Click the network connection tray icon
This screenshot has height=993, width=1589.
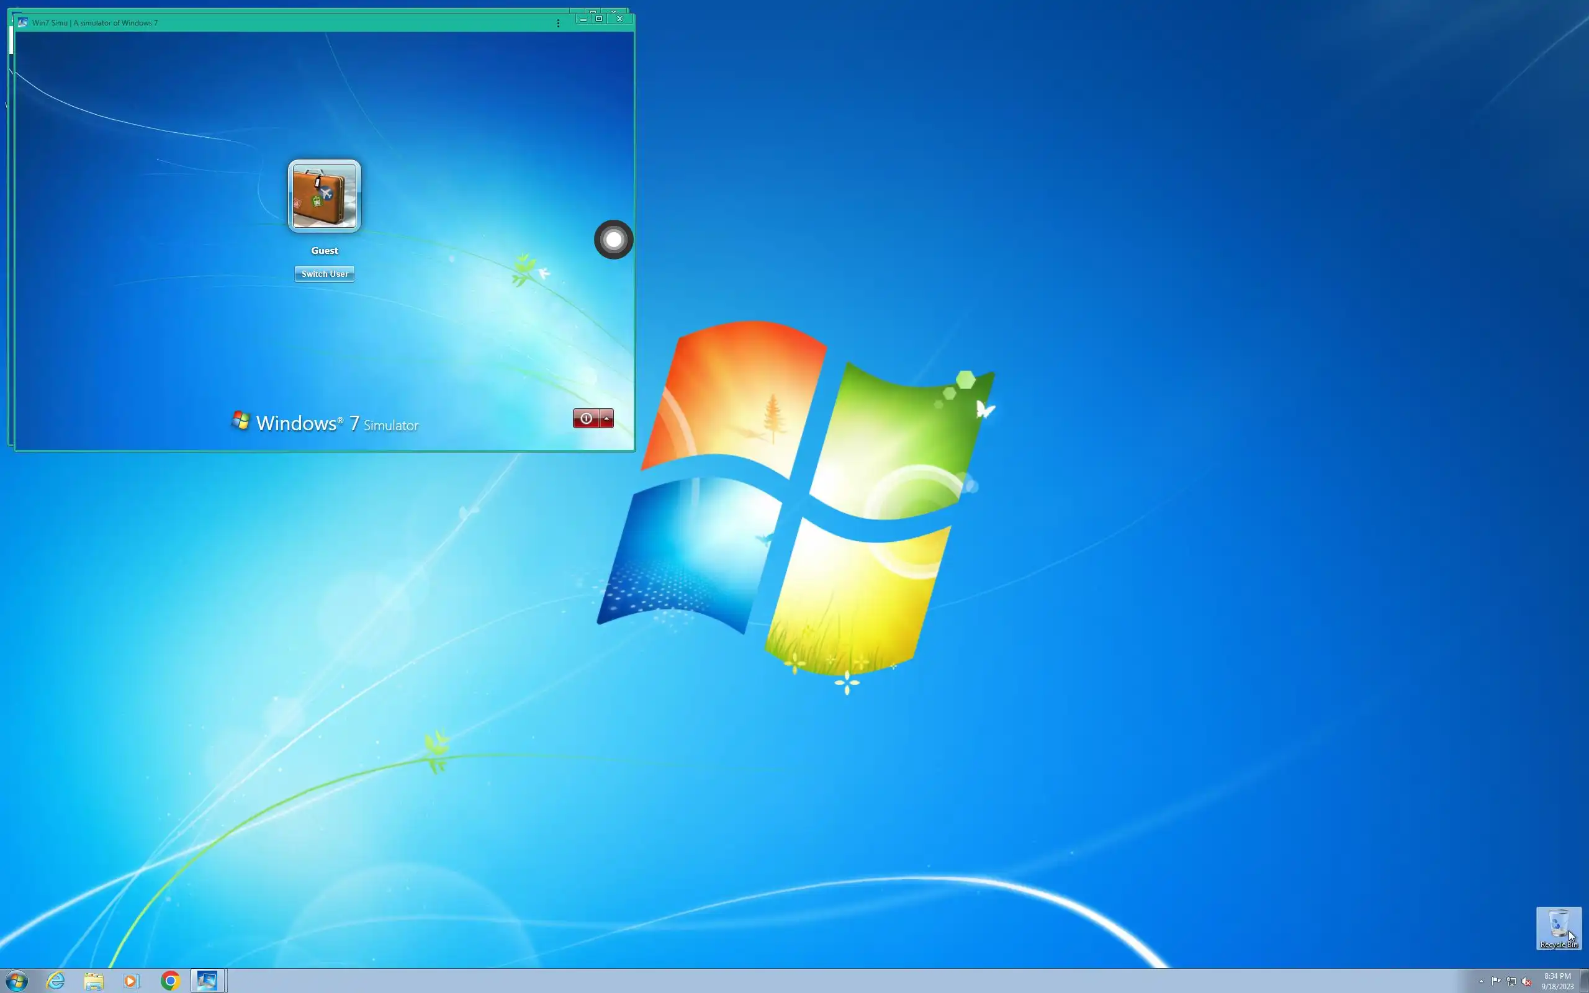[x=1511, y=981]
